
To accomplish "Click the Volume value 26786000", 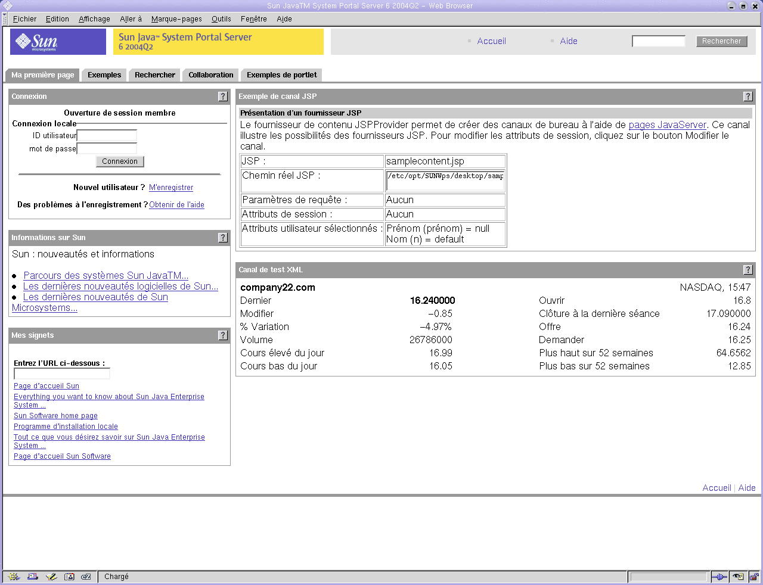I will coord(430,340).
